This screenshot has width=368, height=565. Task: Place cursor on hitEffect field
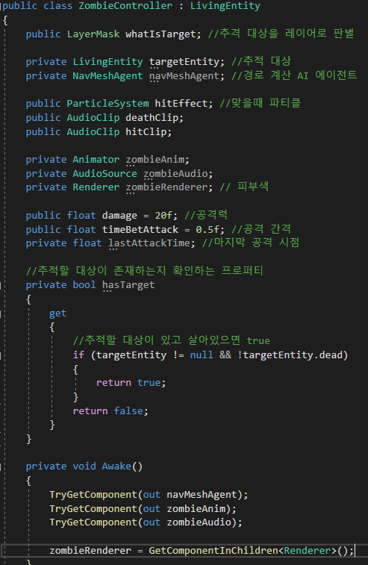point(181,104)
